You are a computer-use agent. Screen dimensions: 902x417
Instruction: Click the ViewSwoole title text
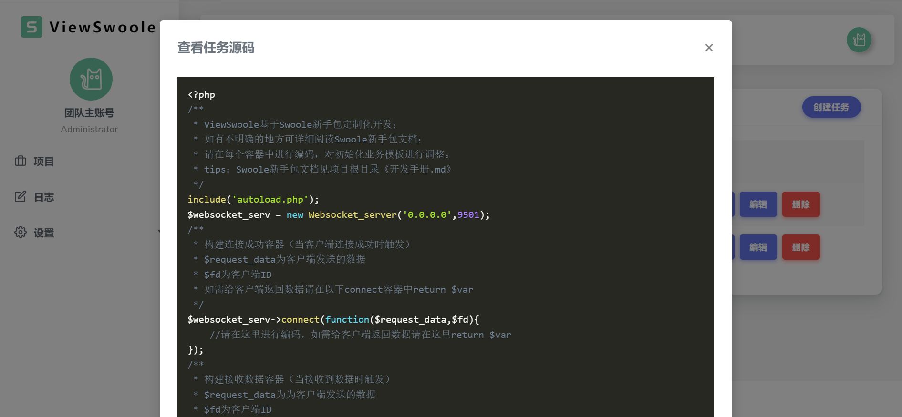pyautogui.click(x=103, y=27)
